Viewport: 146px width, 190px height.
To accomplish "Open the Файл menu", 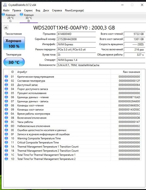I will [x=6, y=10].
